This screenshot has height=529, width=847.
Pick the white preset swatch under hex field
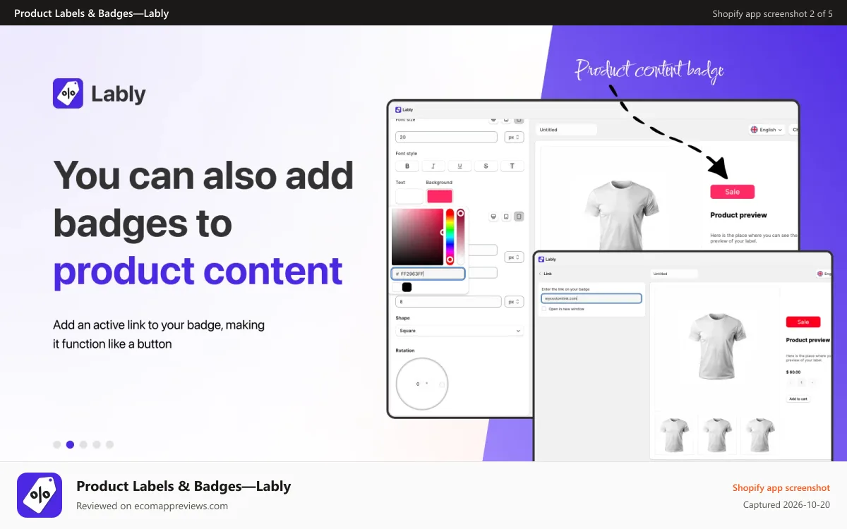[396, 287]
